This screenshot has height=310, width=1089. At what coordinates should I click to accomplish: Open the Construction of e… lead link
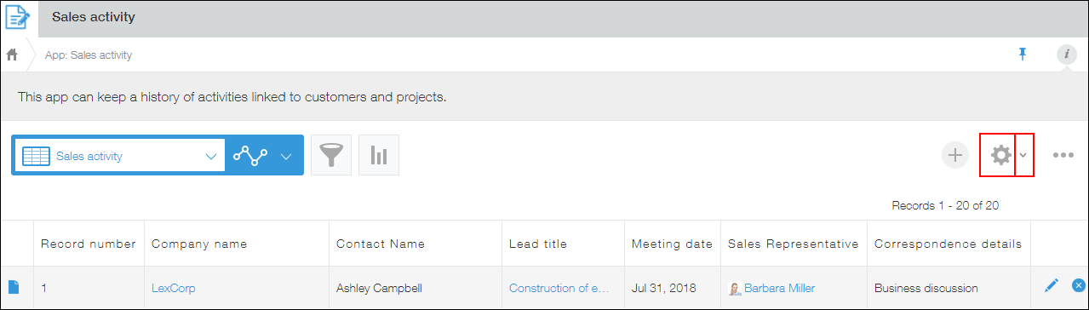559,288
